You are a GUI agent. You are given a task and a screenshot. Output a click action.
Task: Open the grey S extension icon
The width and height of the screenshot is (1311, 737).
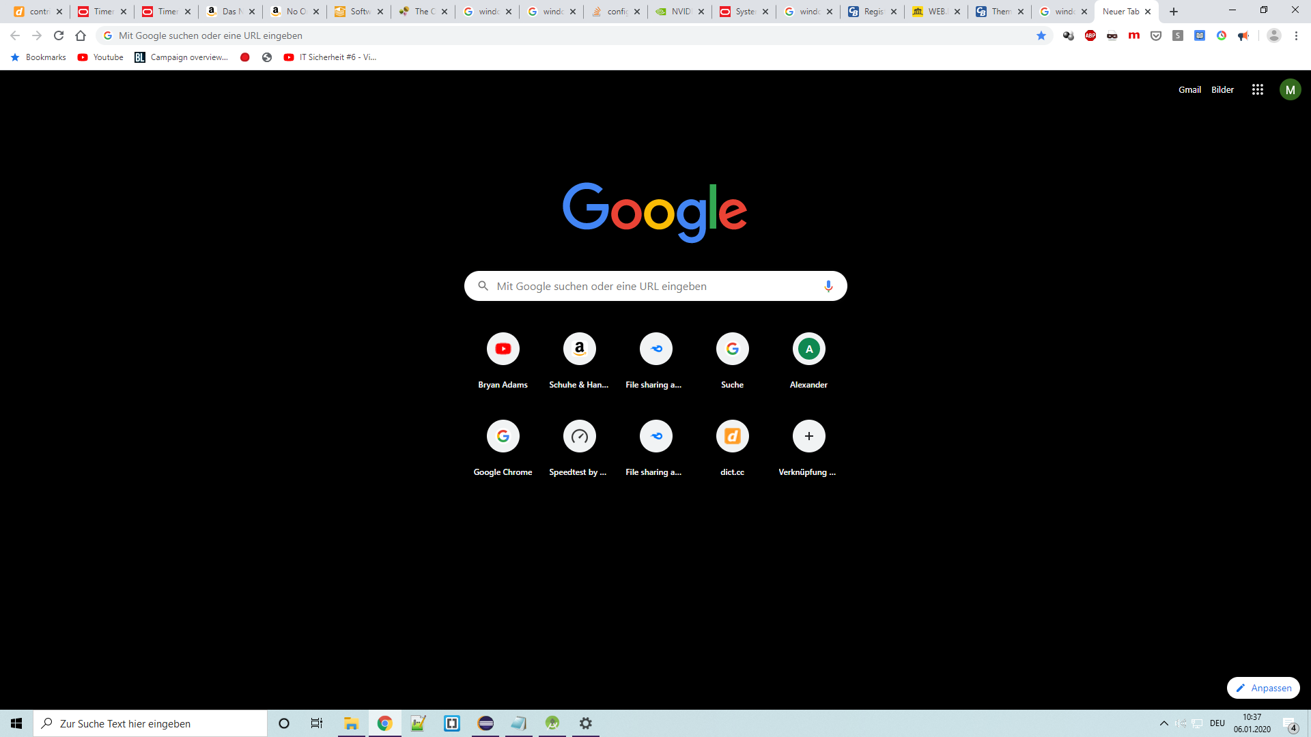click(1178, 35)
